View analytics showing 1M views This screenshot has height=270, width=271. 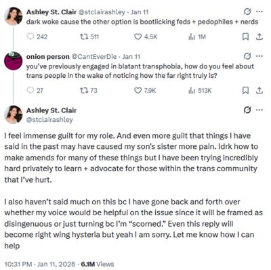[x=197, y=37]
